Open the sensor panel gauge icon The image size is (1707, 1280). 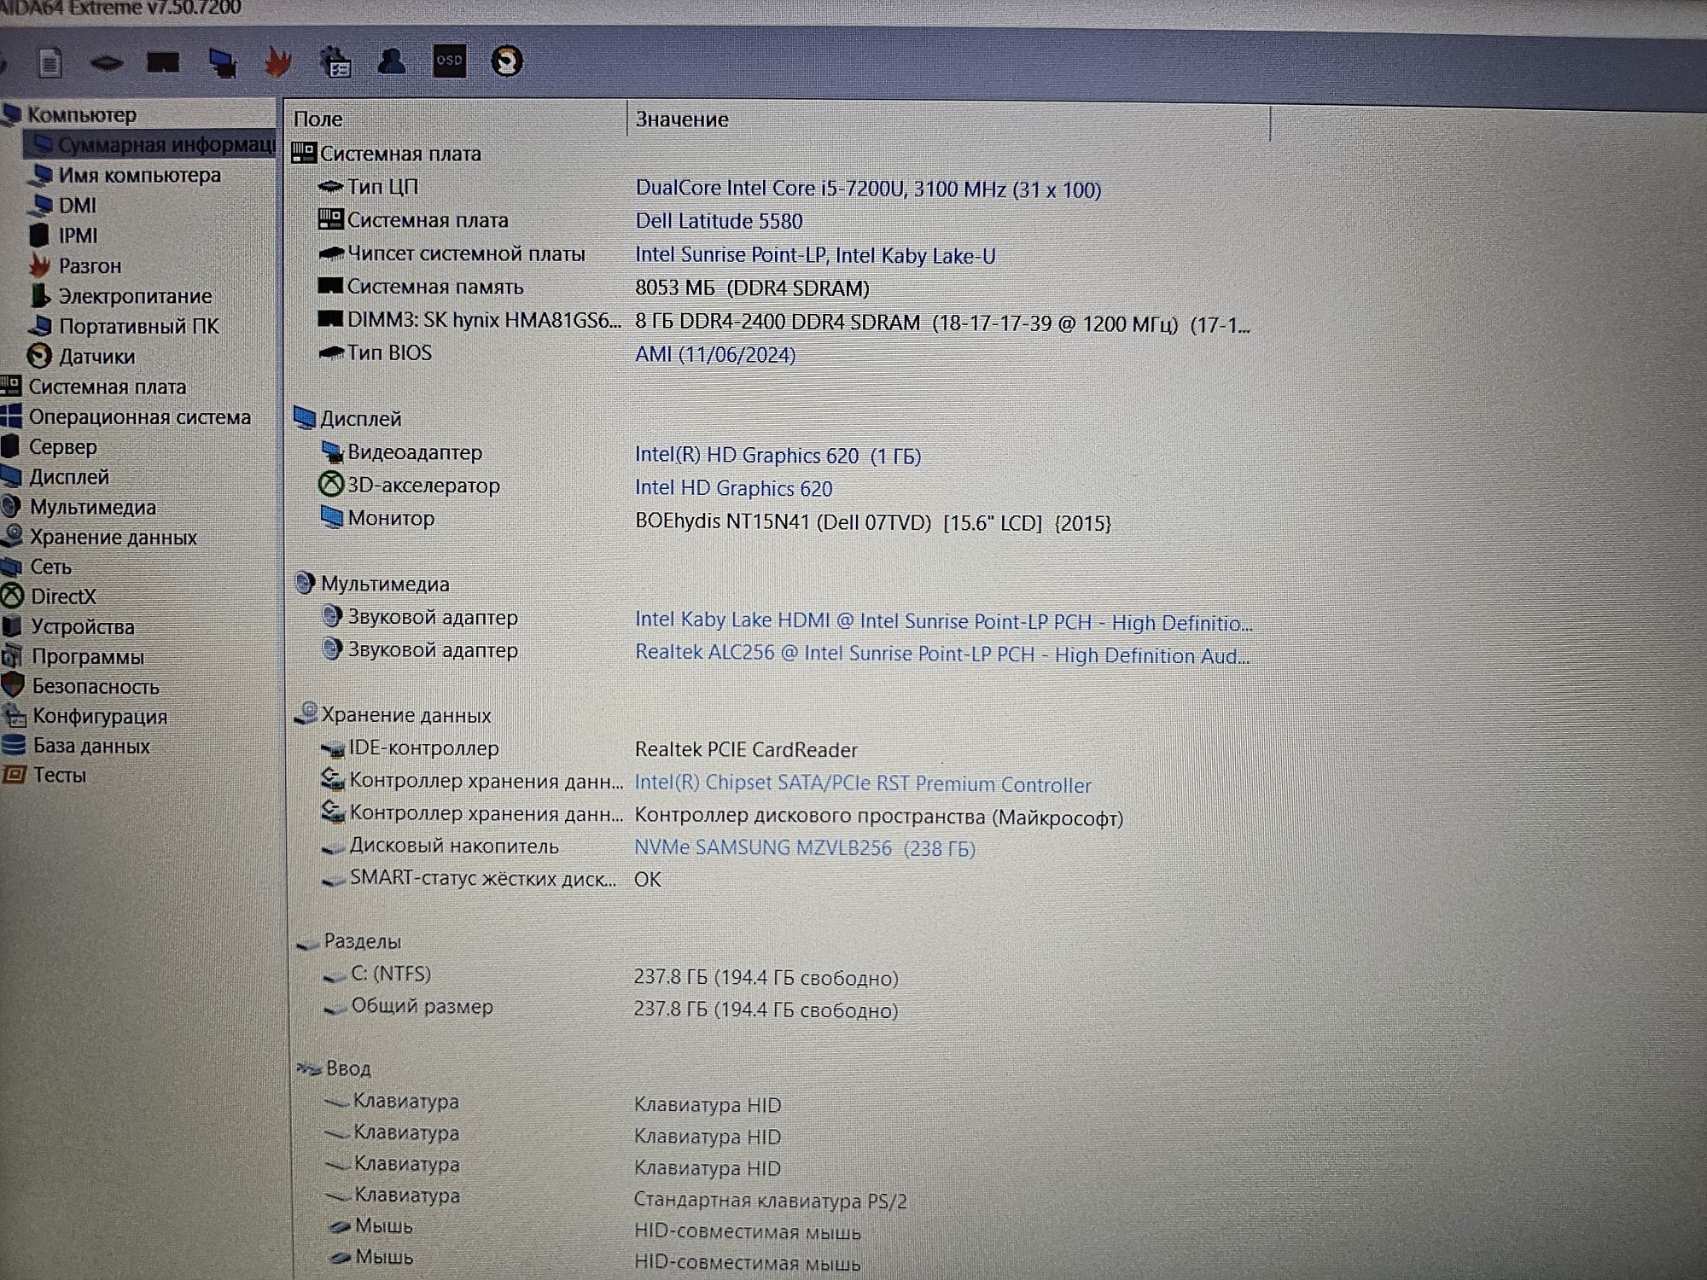pyautogui.click(x=506, y=61)
